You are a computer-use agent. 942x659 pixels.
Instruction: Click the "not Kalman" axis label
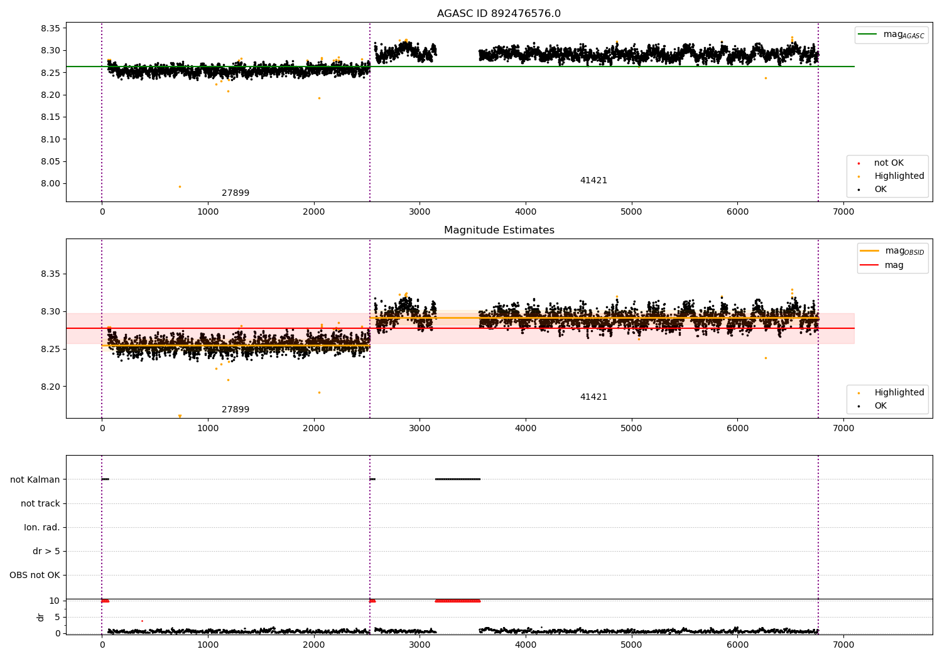[x=35, y=480]
